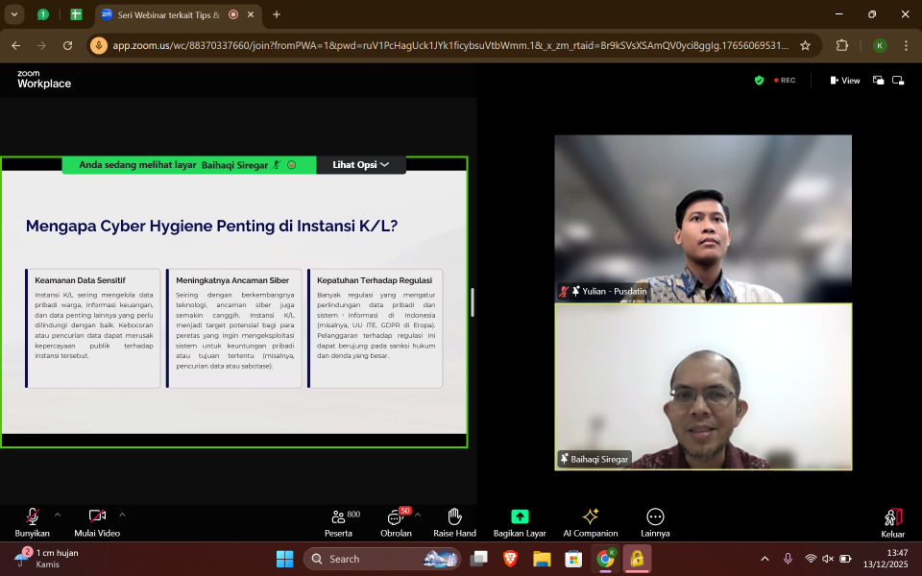Open the AI Companion sparkle icon

tap(590, 517)
